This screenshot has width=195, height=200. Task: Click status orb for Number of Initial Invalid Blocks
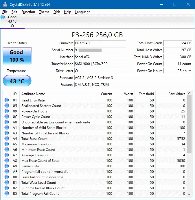click(x=7, y=133)
